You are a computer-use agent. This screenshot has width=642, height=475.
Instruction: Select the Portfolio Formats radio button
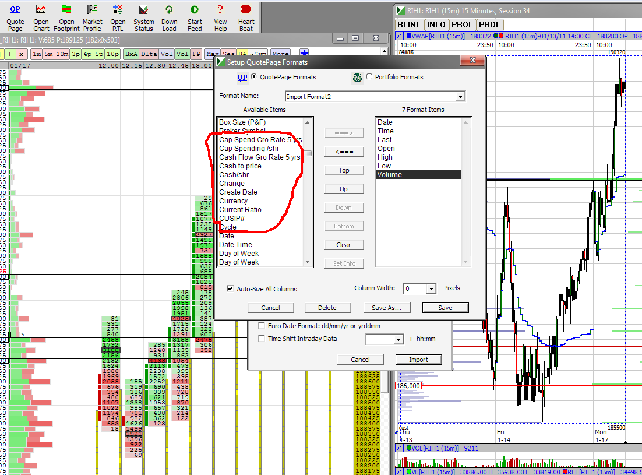[369, 77]
